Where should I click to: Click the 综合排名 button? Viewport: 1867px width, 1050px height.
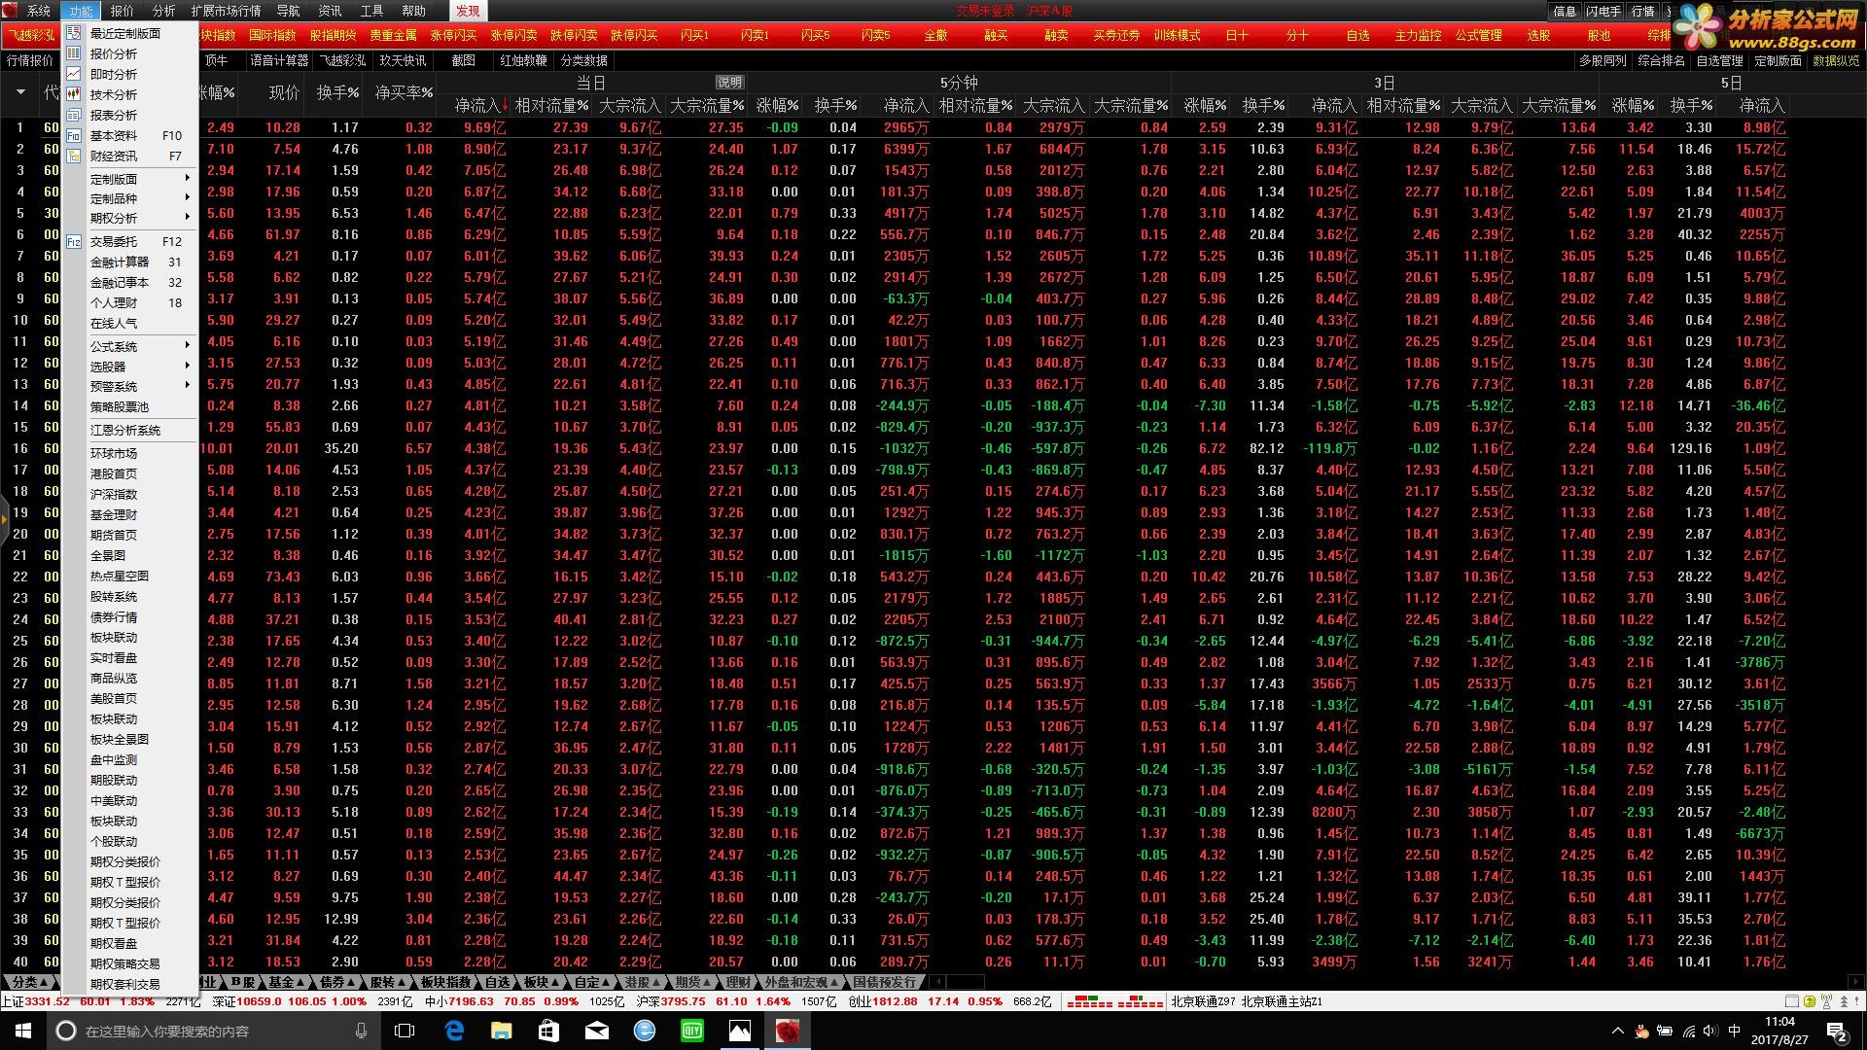1661,60
